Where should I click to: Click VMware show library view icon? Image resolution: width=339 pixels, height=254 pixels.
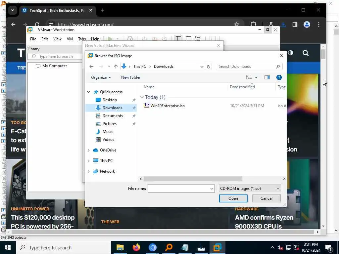[x=178, y=38]
